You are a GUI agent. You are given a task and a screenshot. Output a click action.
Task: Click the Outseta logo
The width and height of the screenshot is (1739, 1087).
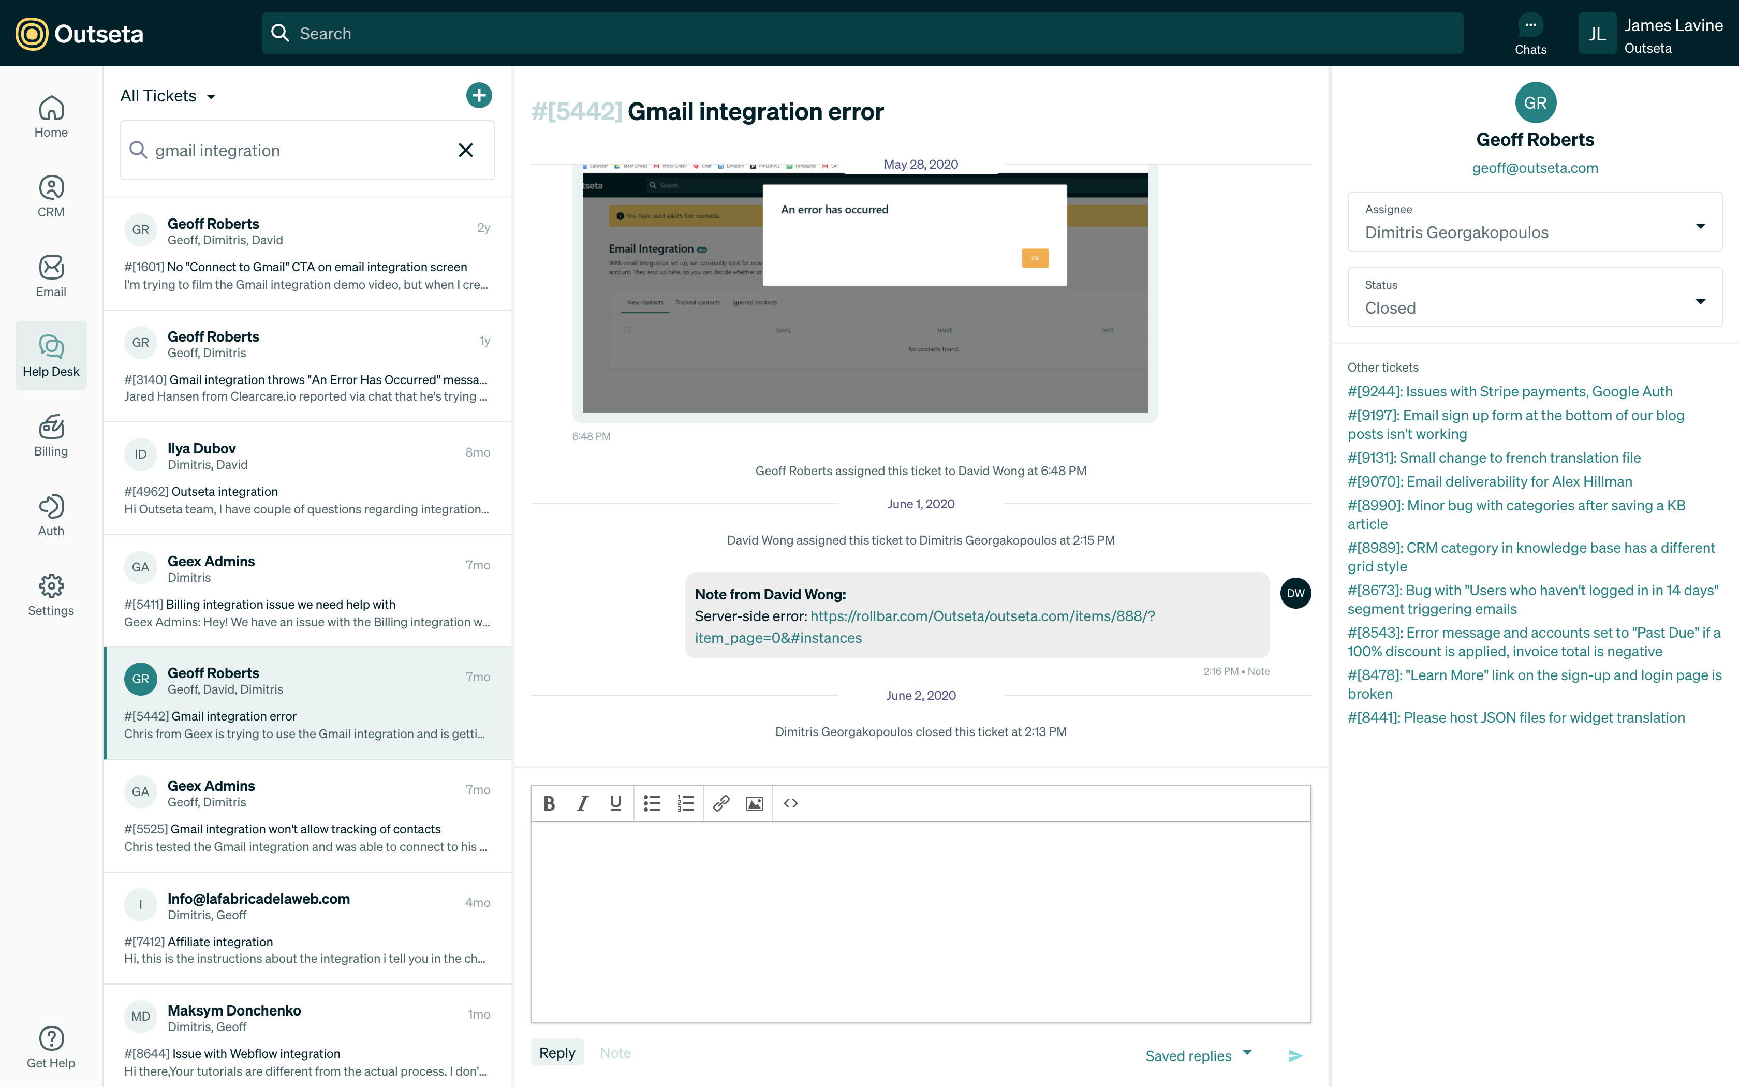pyautogui.click(x=80, y=34)
